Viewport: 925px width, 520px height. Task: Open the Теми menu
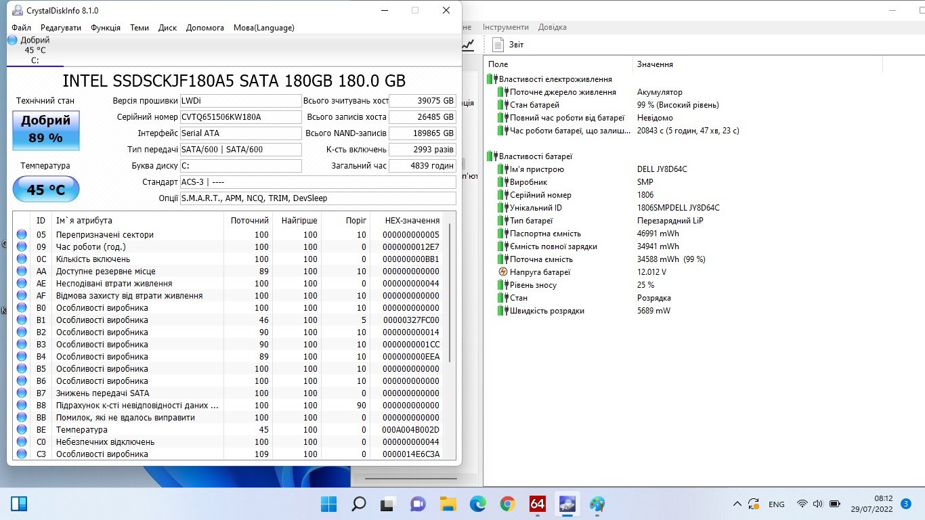click(x=139, y=28)
